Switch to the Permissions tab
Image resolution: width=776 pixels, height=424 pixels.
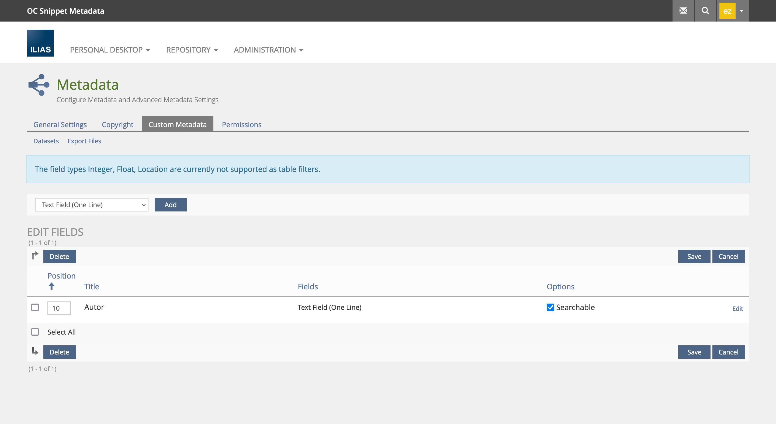[x=241, y=125]
